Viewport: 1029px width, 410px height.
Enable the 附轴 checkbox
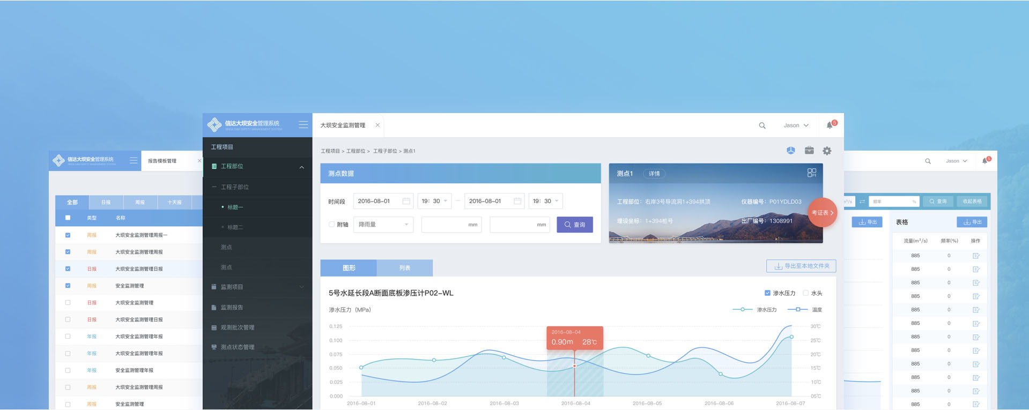331,225
